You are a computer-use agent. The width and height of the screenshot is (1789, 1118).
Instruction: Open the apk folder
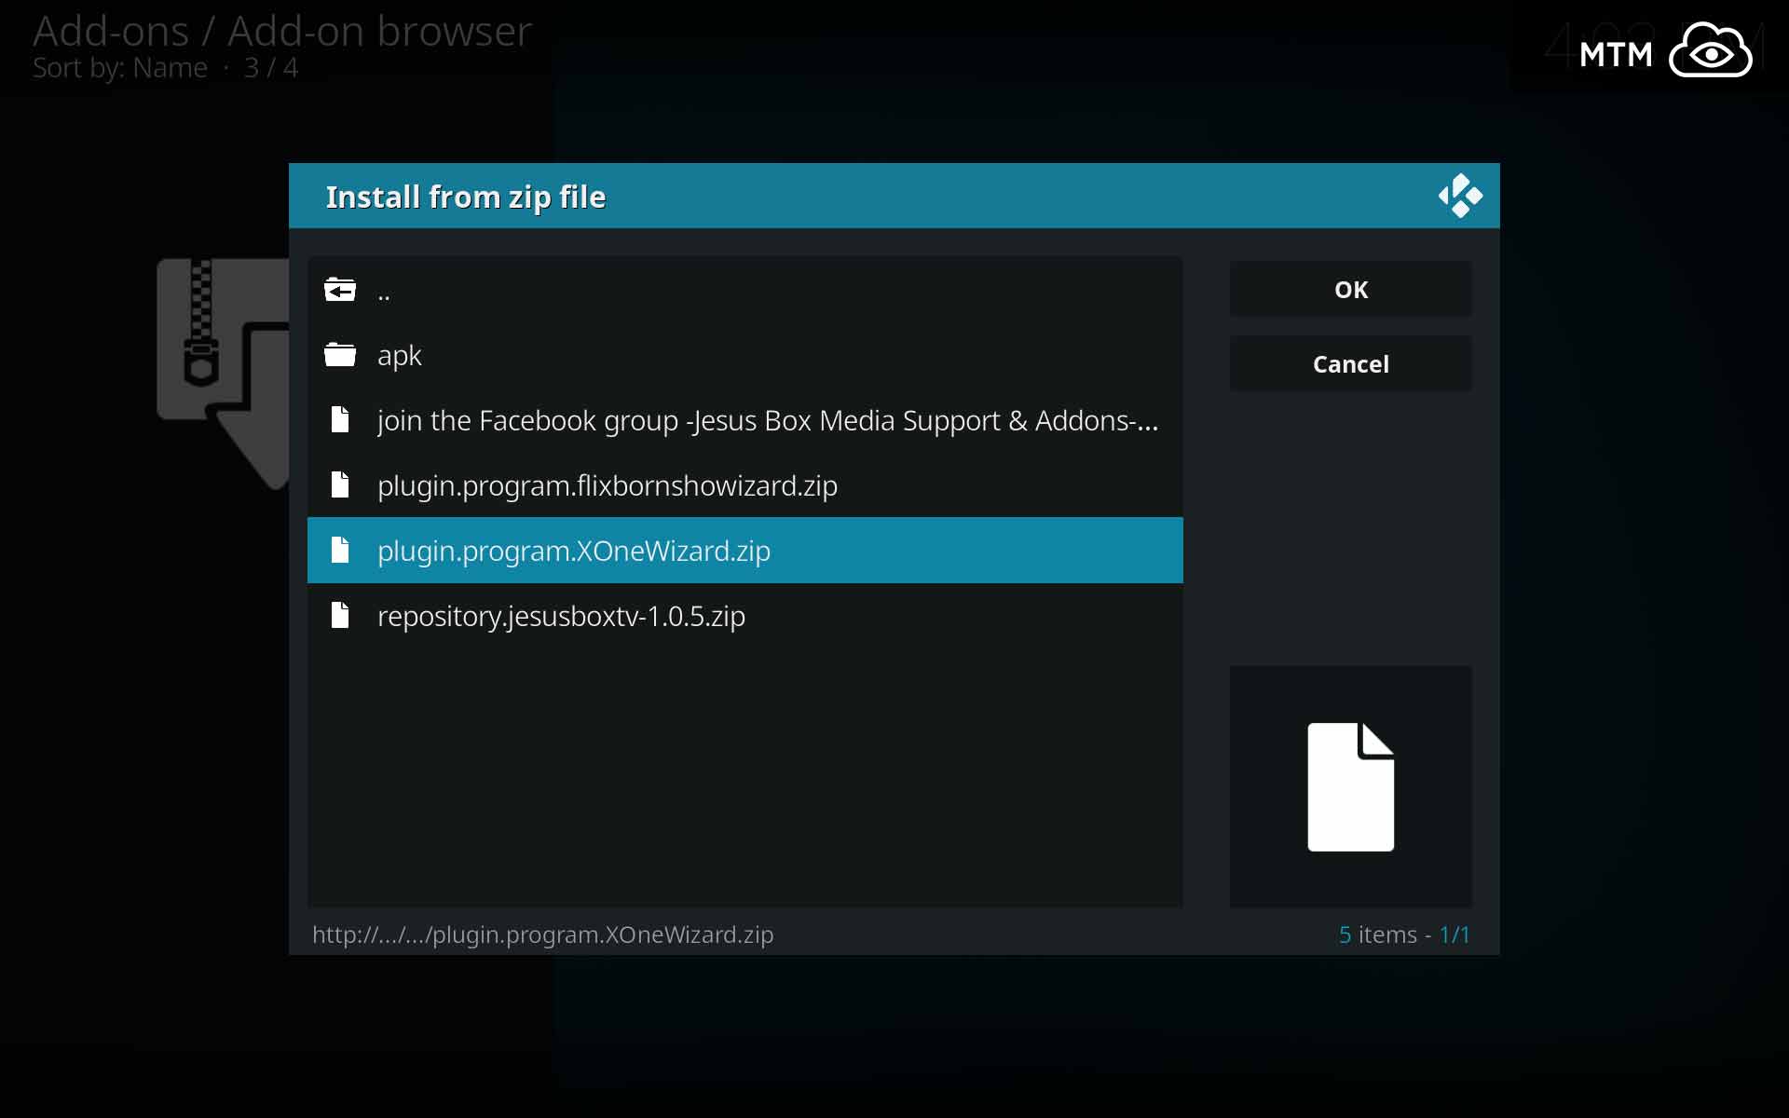click(x=744, y=354)
